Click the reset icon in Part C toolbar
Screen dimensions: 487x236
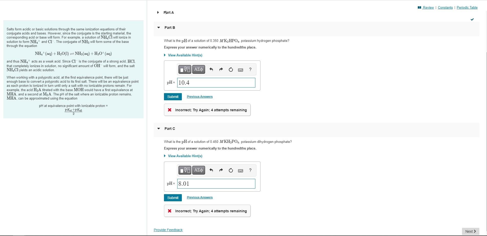(x=231, y=170)
